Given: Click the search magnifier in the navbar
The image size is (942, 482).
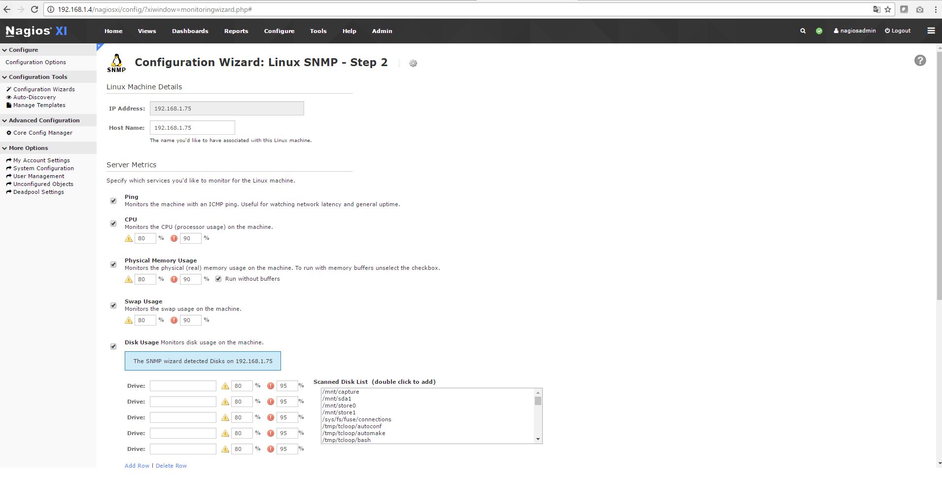Looking at the screenshot, I should pos(803,30).
